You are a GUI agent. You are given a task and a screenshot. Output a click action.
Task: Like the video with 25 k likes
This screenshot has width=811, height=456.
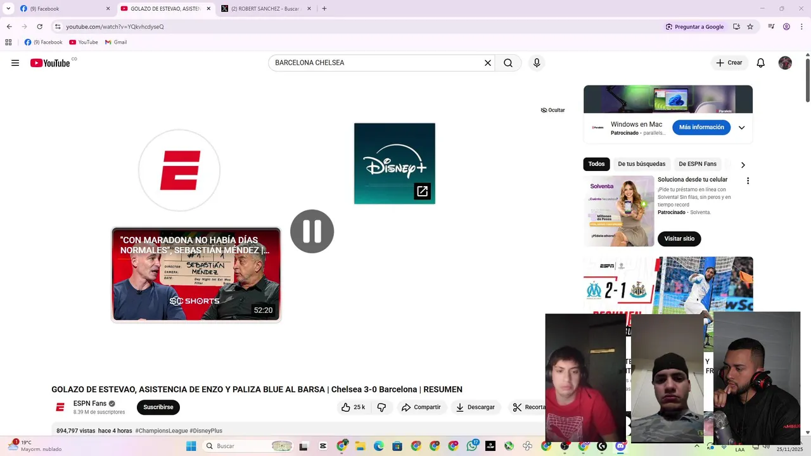tap(353, 407)
